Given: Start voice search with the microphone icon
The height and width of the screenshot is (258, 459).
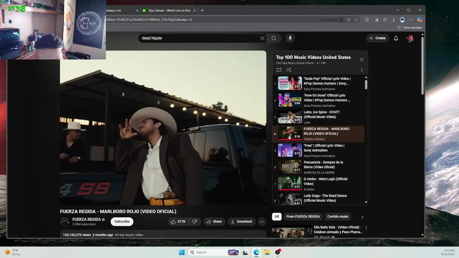Looking at the screenshot, I should tap(290, 38).
